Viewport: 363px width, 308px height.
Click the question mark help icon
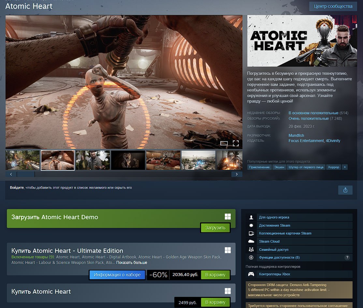pyautogui.click(x=347, y=257)
